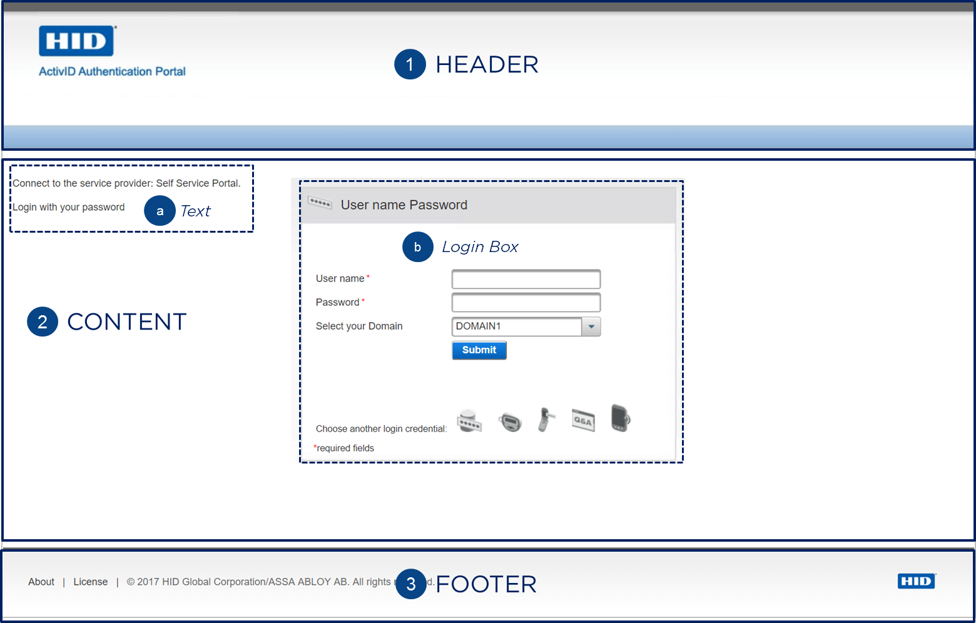Choose the database password login credential icon
The height and width of the screenshot is (623, 976).
(x=469, y=421)
